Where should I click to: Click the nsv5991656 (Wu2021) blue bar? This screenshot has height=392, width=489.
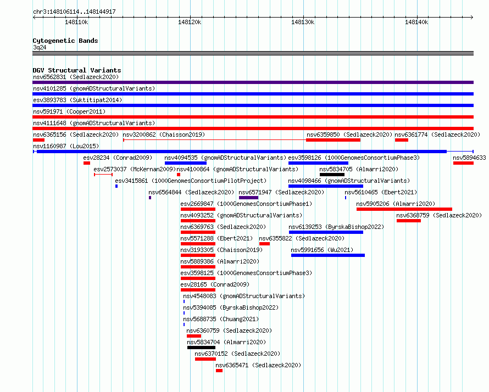[328, 255]
